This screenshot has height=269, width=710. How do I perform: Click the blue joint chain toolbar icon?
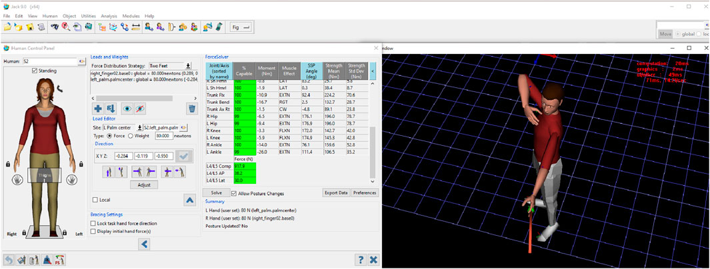125,27
